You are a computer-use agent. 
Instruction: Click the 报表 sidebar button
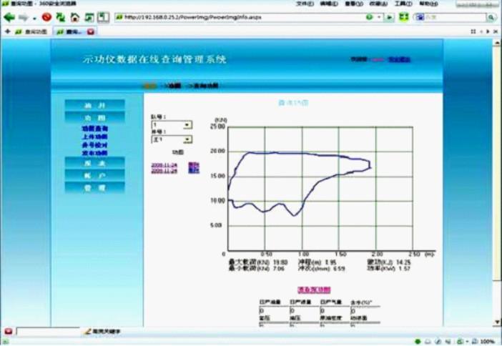95,163
